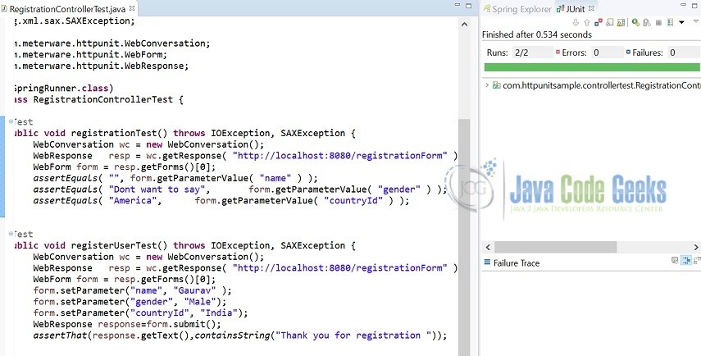Click registrationTest method name in code
701x356 pixels.
click(114, 133)
